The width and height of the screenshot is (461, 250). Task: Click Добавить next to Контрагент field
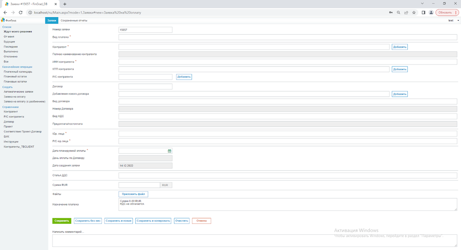pos(400,47)
